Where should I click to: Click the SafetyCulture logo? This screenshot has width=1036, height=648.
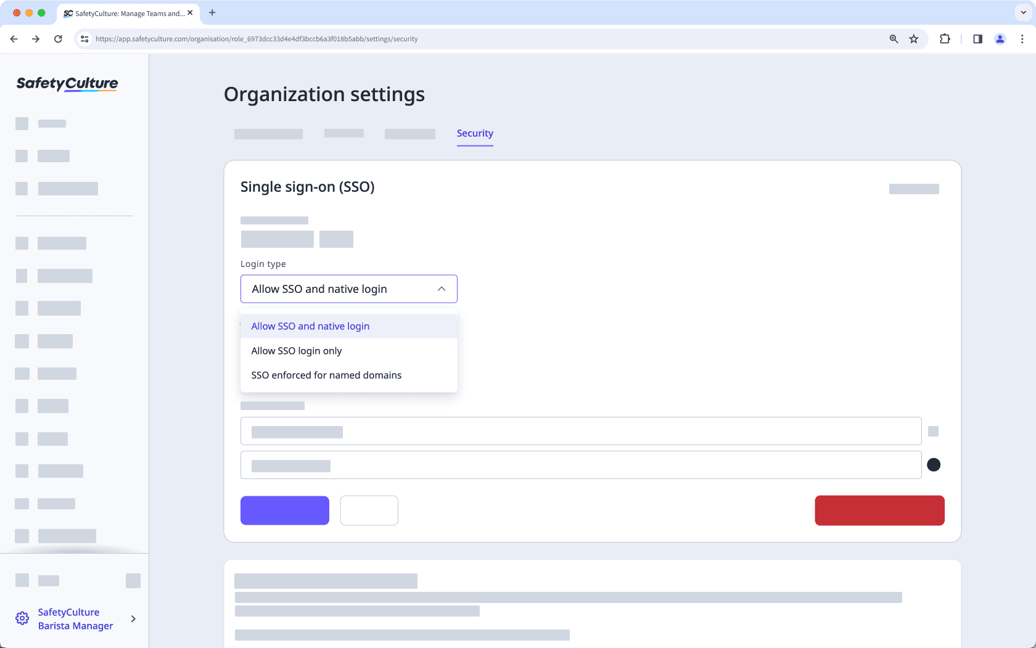[66, 84]
